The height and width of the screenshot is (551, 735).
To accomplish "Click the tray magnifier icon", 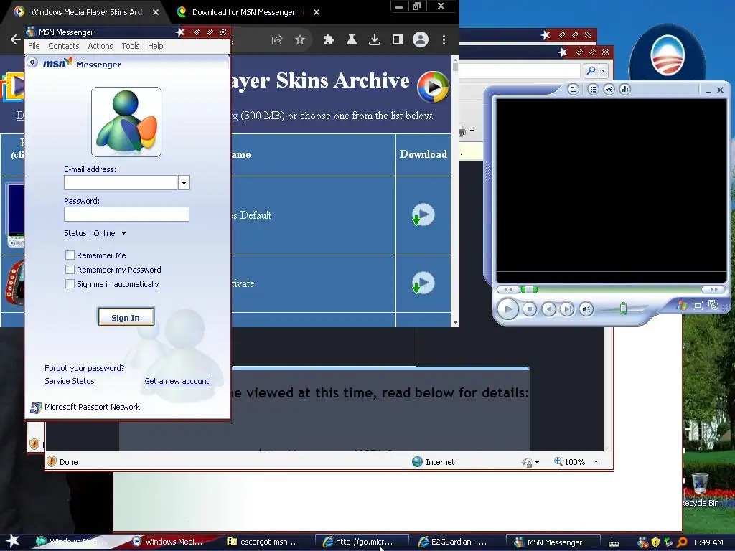I will tap(682, 542).
